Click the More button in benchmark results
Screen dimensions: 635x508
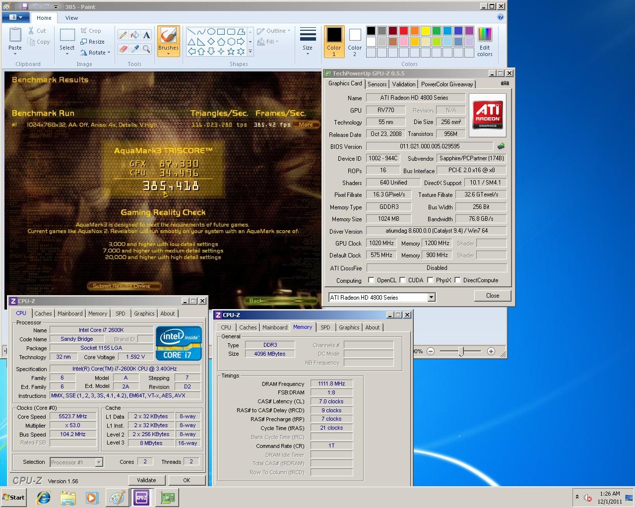coord(306,125)
